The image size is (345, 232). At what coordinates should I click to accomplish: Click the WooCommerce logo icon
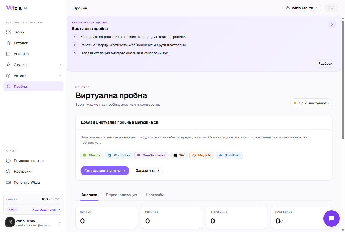(139, 155)
